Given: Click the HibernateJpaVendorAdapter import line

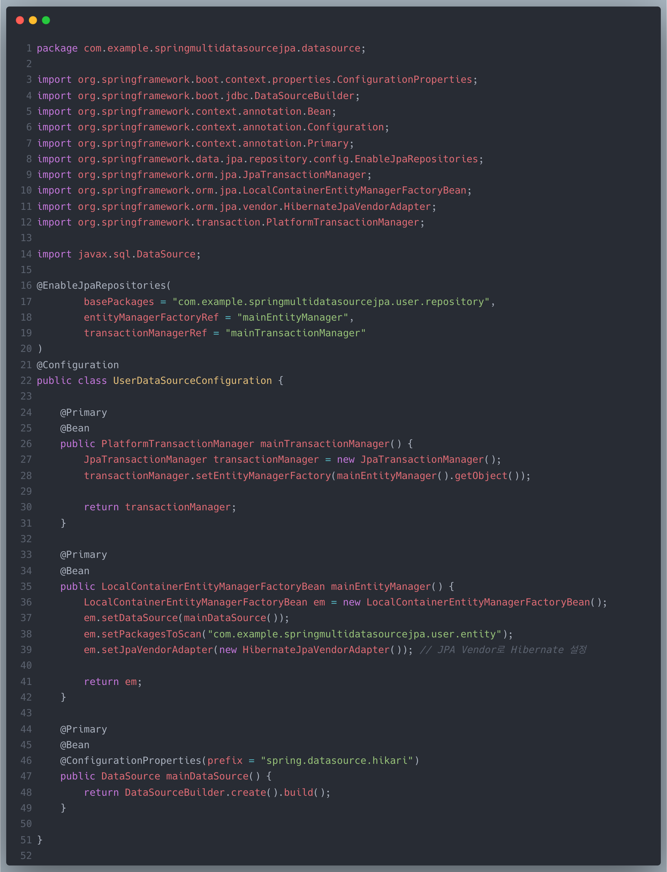Looking at the screenshot, I should point(237,206).
